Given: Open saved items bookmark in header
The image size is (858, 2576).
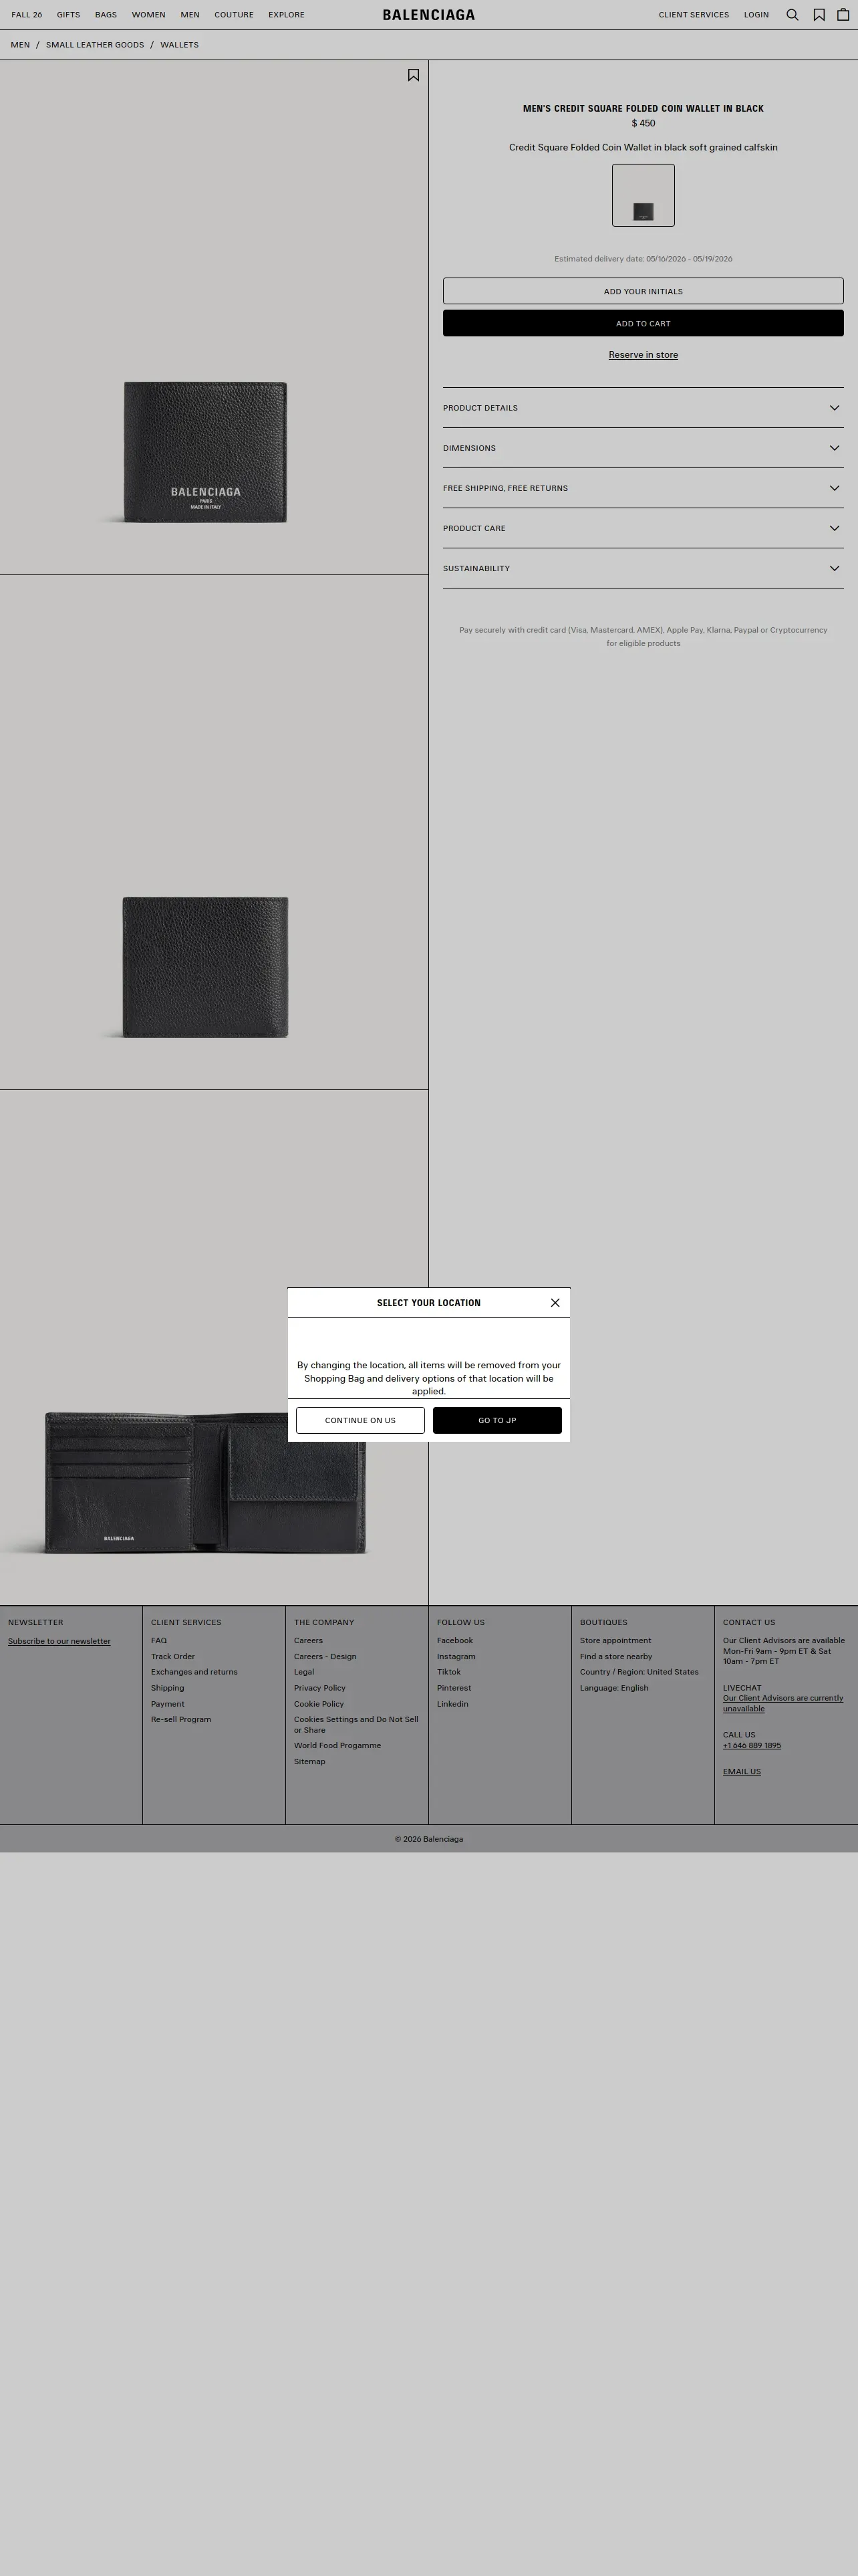Looking at the screenshot, I should tap(819, 15).
